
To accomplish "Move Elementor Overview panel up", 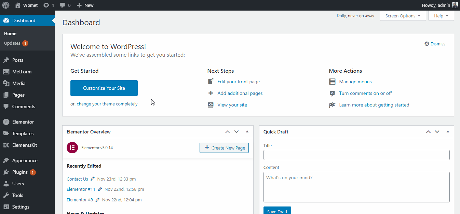I will coord(228,132).
